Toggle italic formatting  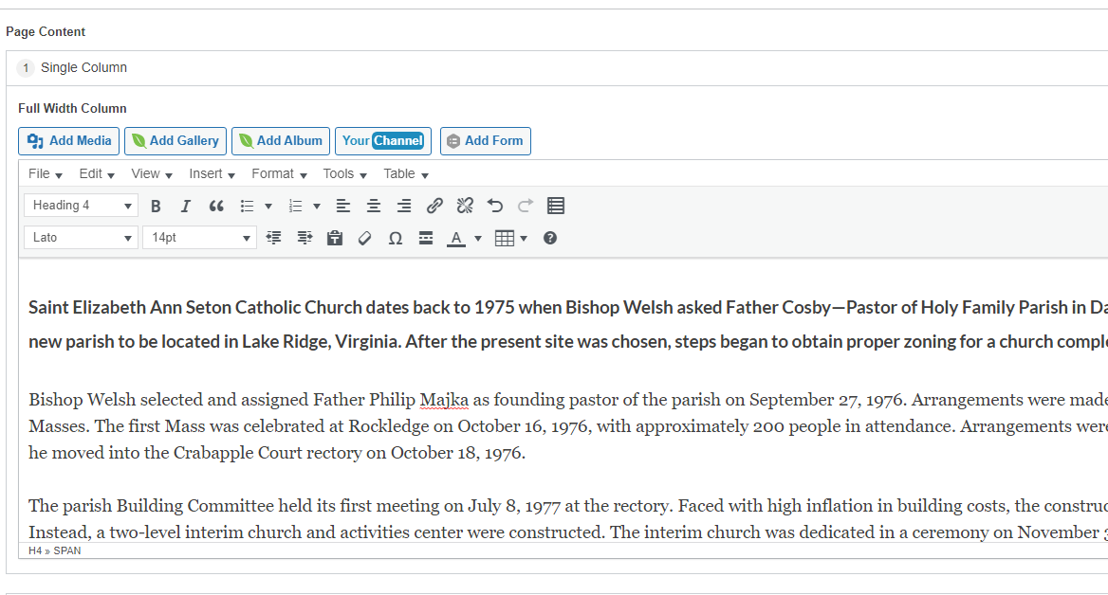[186, 207]
